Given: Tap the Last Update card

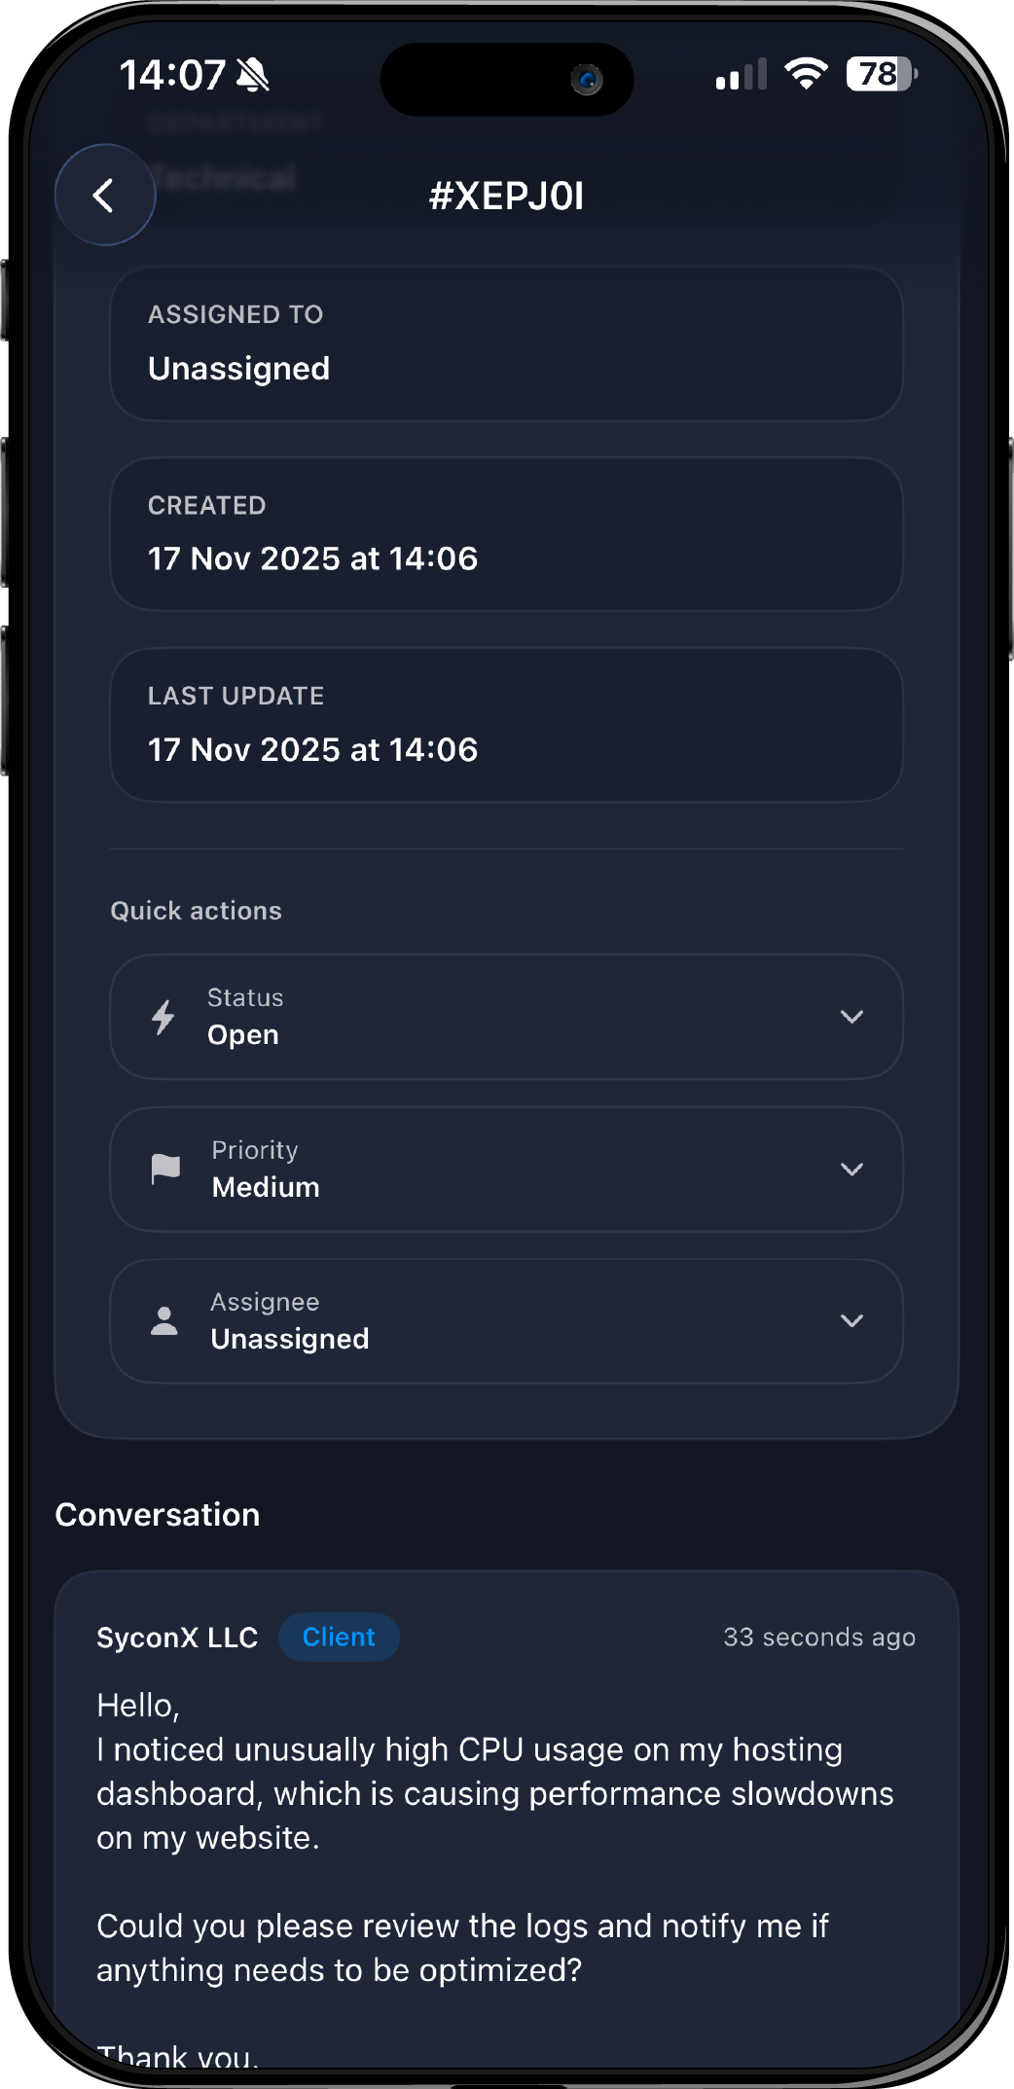Looking at the screenshot, I should [x=506, y=725].
